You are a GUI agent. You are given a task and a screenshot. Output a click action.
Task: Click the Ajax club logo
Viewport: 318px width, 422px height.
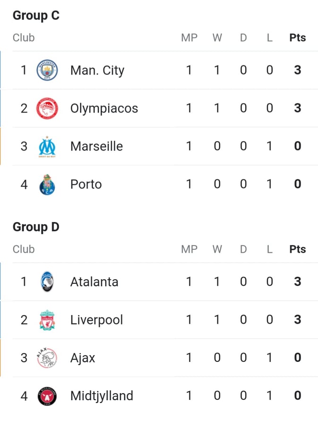(47, 358)
